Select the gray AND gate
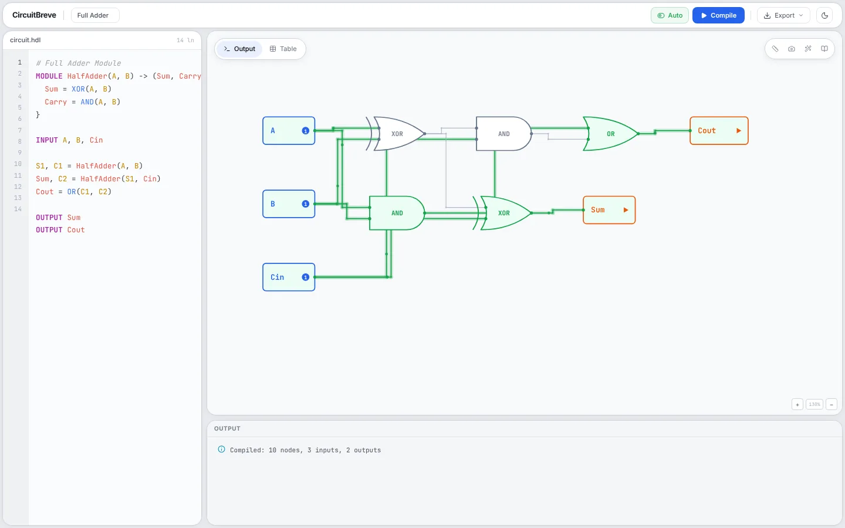 click(503, 134)
